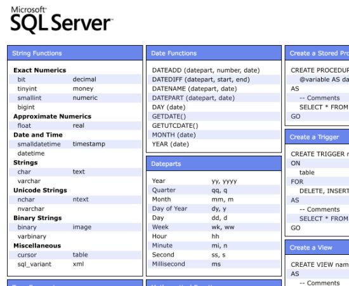Click the Exact Numerics heading

click(39, 70)
